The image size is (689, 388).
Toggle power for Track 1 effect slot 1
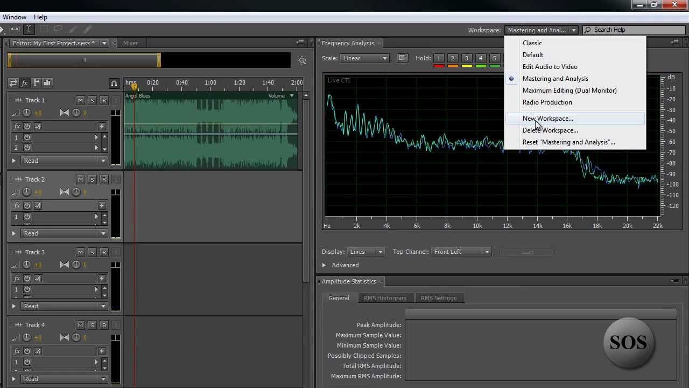point(27,137)
